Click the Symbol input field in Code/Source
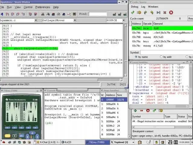Viewport: 193px width, 145px height. coord(167,52)
